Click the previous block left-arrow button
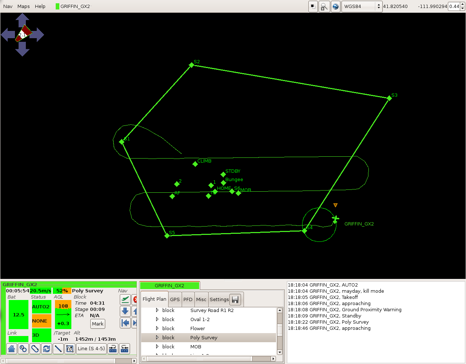 coord(125,323)
